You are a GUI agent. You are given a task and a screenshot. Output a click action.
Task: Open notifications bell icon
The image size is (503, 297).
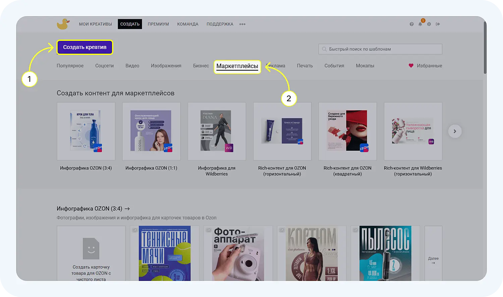coord(420,24)
